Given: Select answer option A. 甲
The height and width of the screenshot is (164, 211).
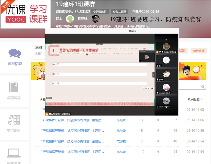Looking at the screenshot, I should (x=99, y=64).
